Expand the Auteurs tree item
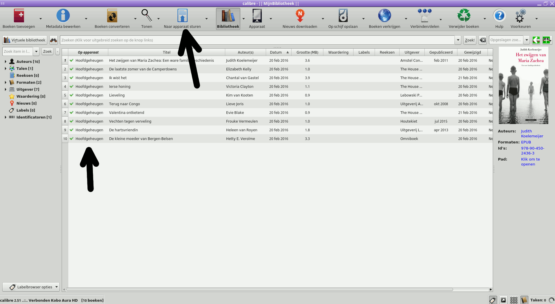555x304 pixels. coord(6,61)
